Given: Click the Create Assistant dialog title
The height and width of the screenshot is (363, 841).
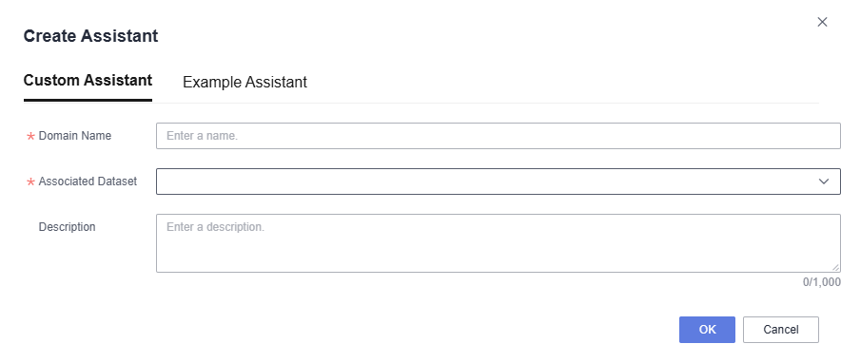Looking at the screenshot, I should pos(90,36).
